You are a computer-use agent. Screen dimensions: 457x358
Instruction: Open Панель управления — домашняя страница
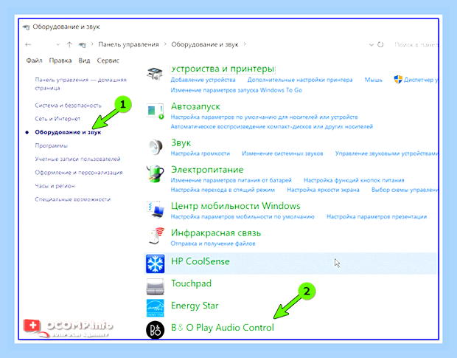tap(81, 83)
